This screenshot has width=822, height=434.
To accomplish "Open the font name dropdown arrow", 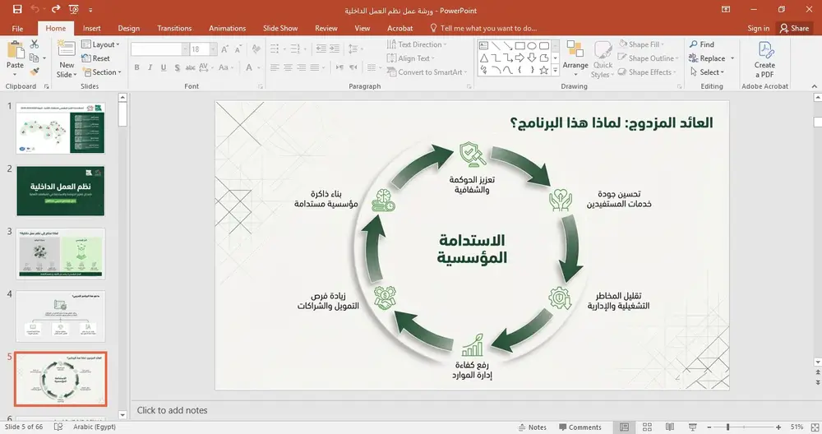I will pos(184,49).
